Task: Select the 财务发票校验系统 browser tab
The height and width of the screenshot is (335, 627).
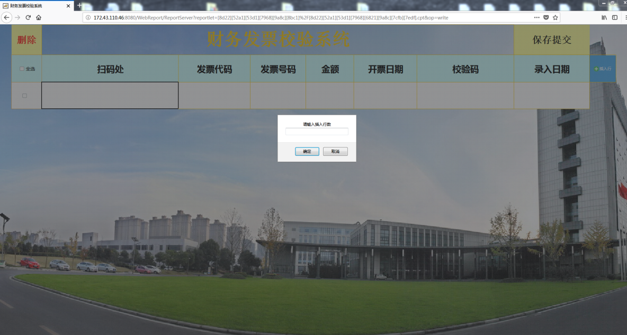Action: point(37,6)
